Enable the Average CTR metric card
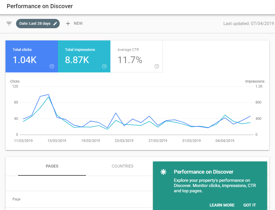Image resolution: width=275 pixels, height=210 pixels. [x=137, y=56]
